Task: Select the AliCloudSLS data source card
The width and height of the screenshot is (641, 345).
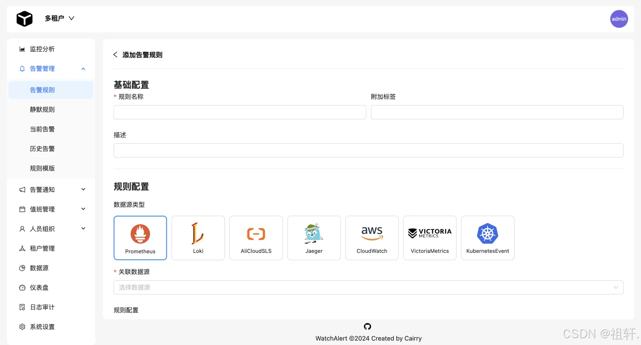Action: 256,238
